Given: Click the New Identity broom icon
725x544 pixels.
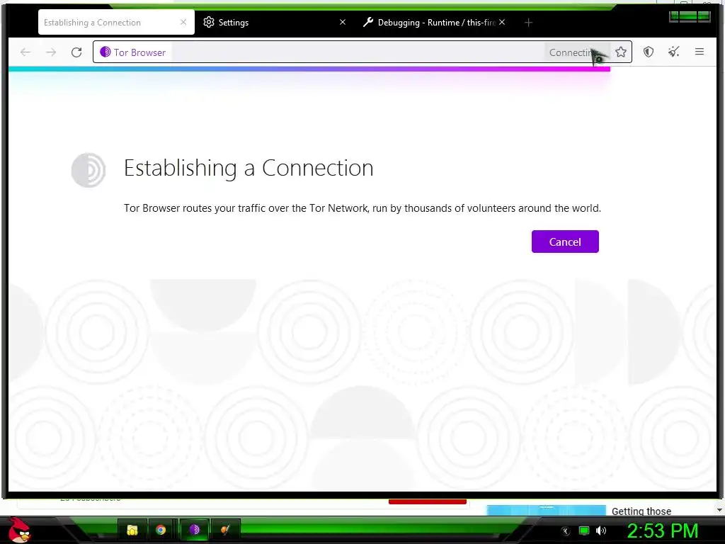Looking at the screenshot, I should pos(674,52).
